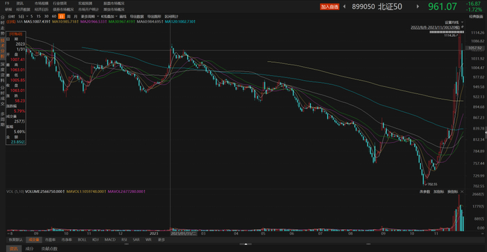Screen dimensions: 487x252
Task: Select the monthly 月 period
Action: tap(75, 16)
